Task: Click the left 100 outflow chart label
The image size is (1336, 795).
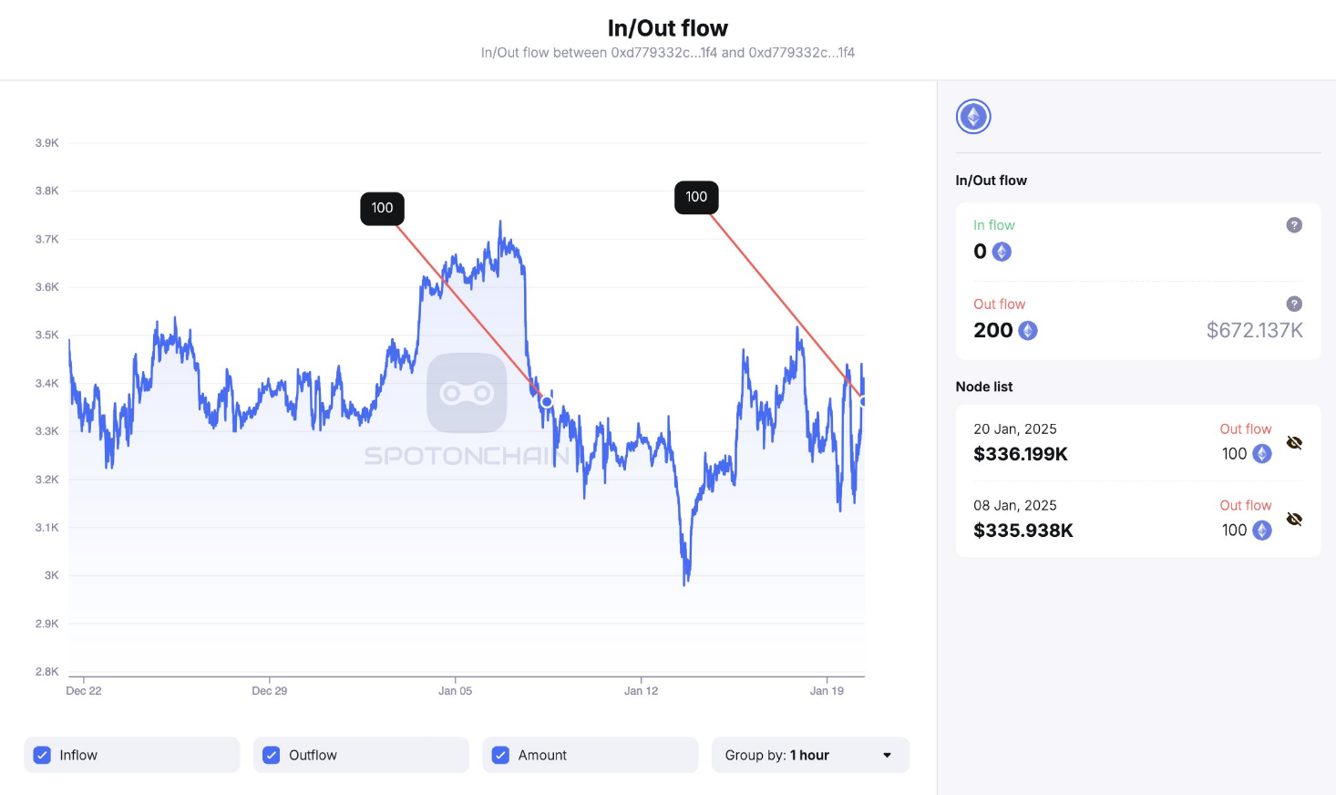Action: click(383, 208)
